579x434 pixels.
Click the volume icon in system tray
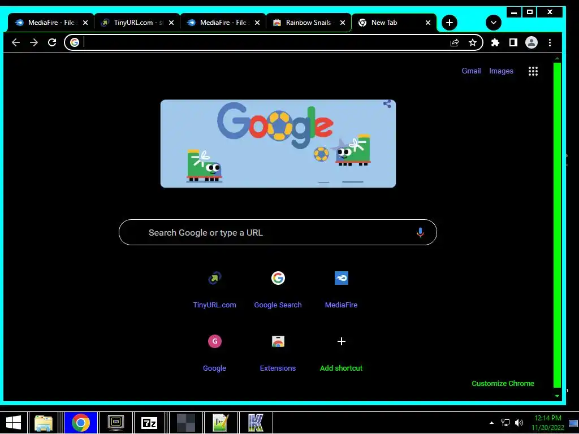[519, 423]
